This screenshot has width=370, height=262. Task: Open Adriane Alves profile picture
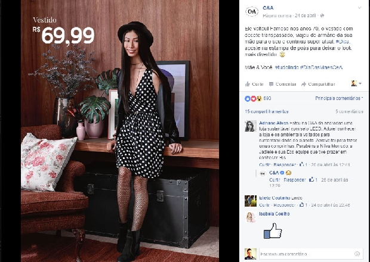click(251, 126)
